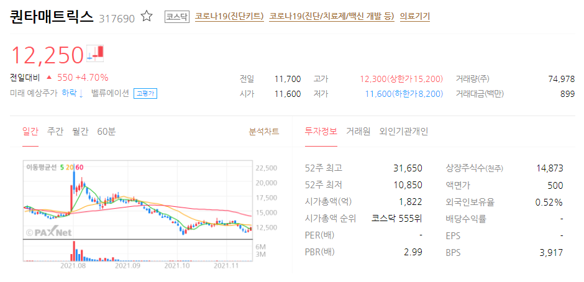Click the 이동평균선 legend label
The width and height of the screenshot is (584, 282).
pos(42,168)
